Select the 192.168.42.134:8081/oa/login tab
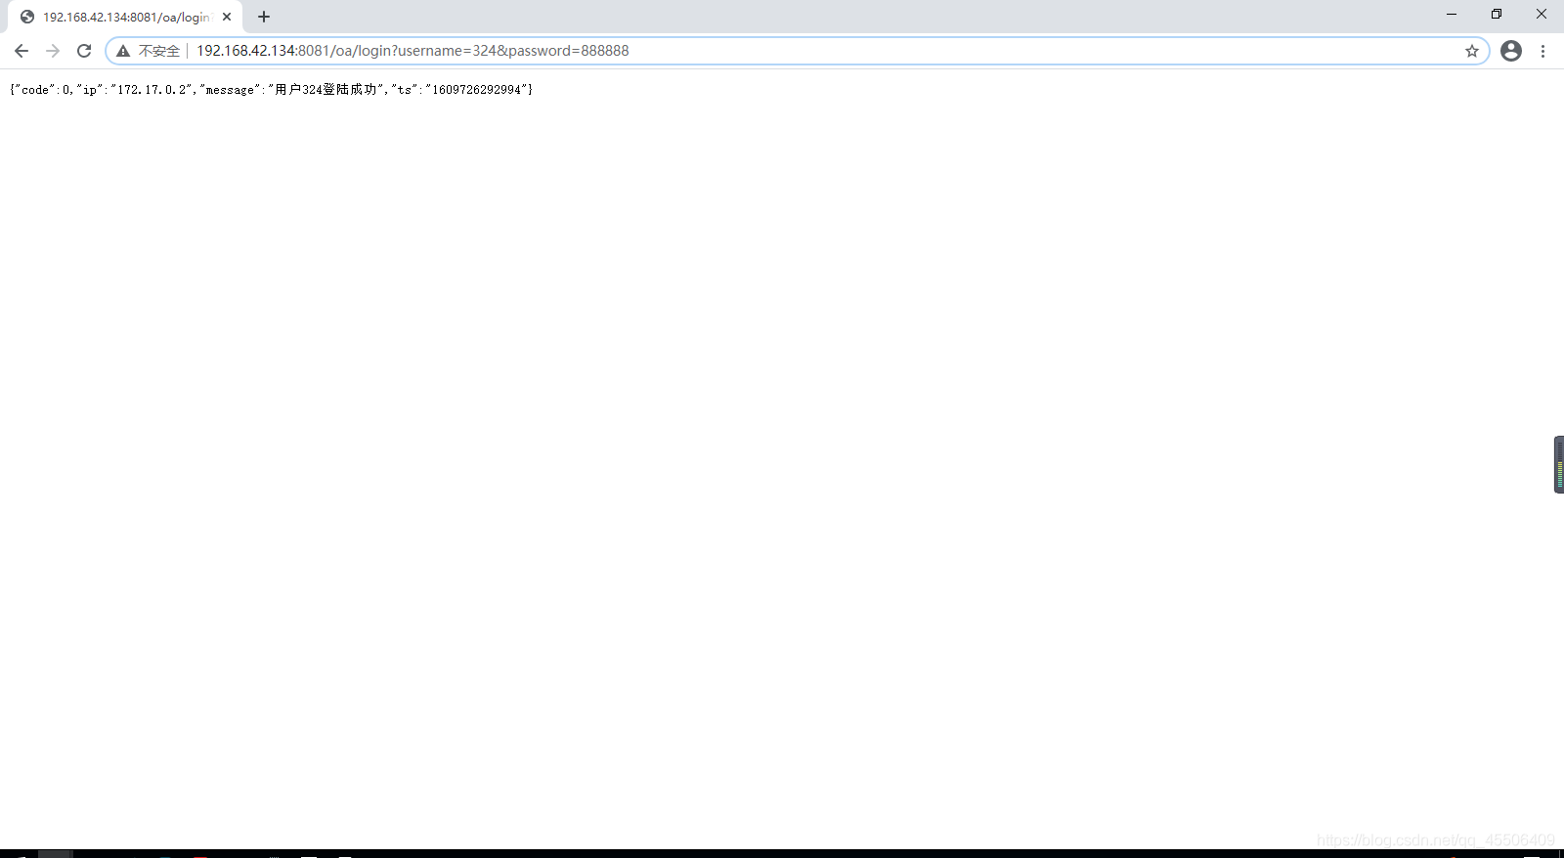1564x858 pixels. (x=125, y=17)
